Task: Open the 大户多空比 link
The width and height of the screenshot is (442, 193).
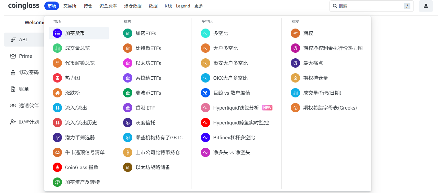Action: click(x=226, y=48)
